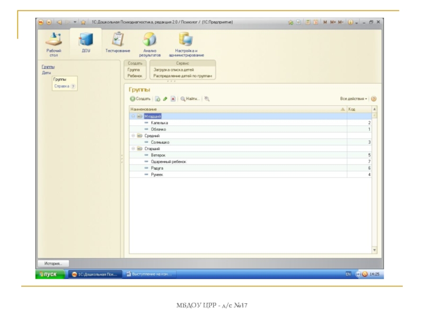Screen dimensions: 424x318
Task: Click Загрузка списка детей service command
Action: [173, 69]
